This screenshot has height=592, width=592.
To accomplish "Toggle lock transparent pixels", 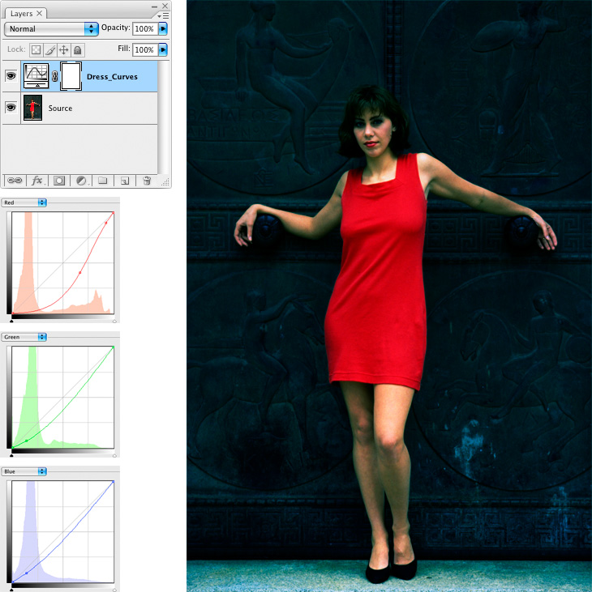I will click(36, 50).
